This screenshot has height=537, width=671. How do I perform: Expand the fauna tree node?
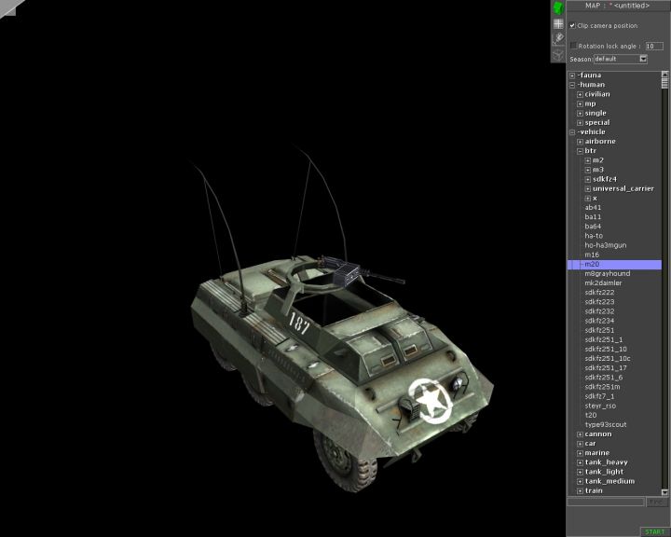572,76
